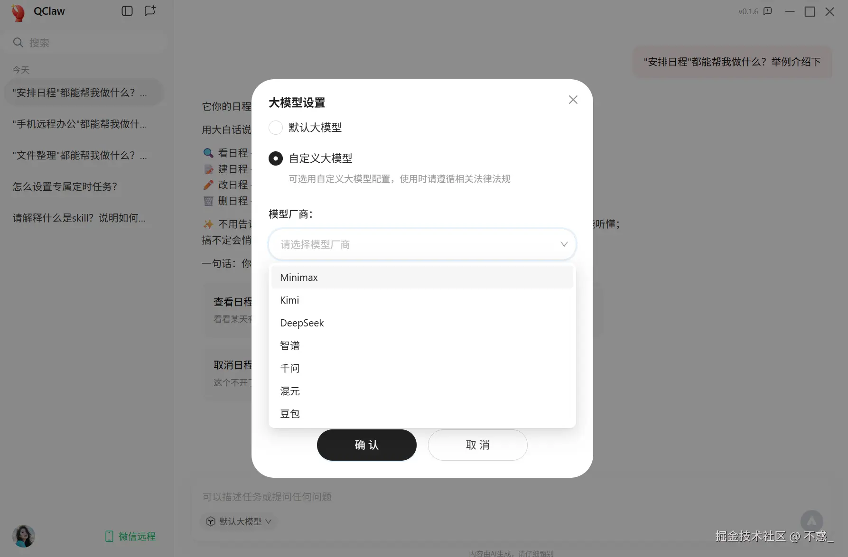Open the chat "文件整理"都能帮我做什么
The image size is (848, 557).
(84, 155)
